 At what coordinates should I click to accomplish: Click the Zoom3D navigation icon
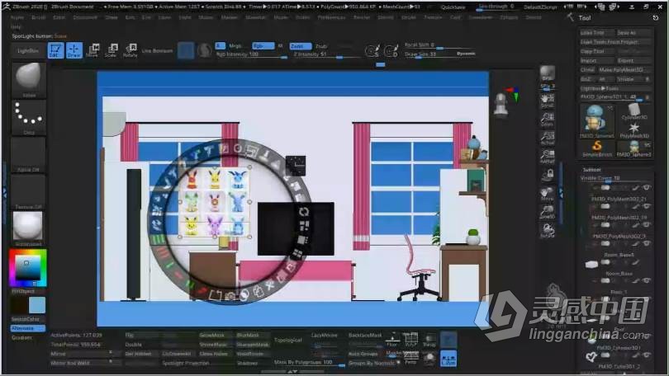548,212
